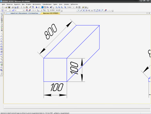The height and width of the screenshot is (114, 151).
Task: Undo the last action with blue arrow
Action: 37,7
